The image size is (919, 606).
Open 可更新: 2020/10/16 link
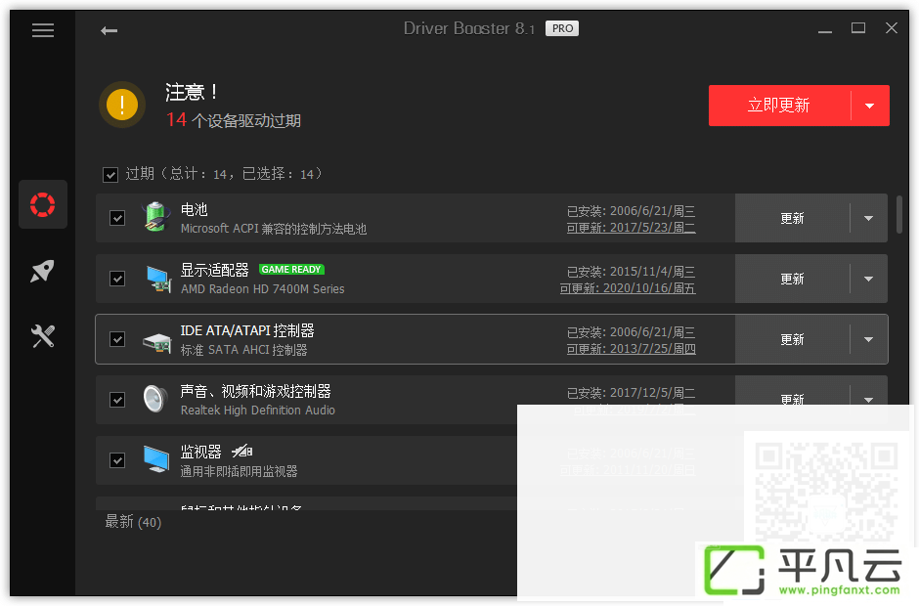point(627,288)
